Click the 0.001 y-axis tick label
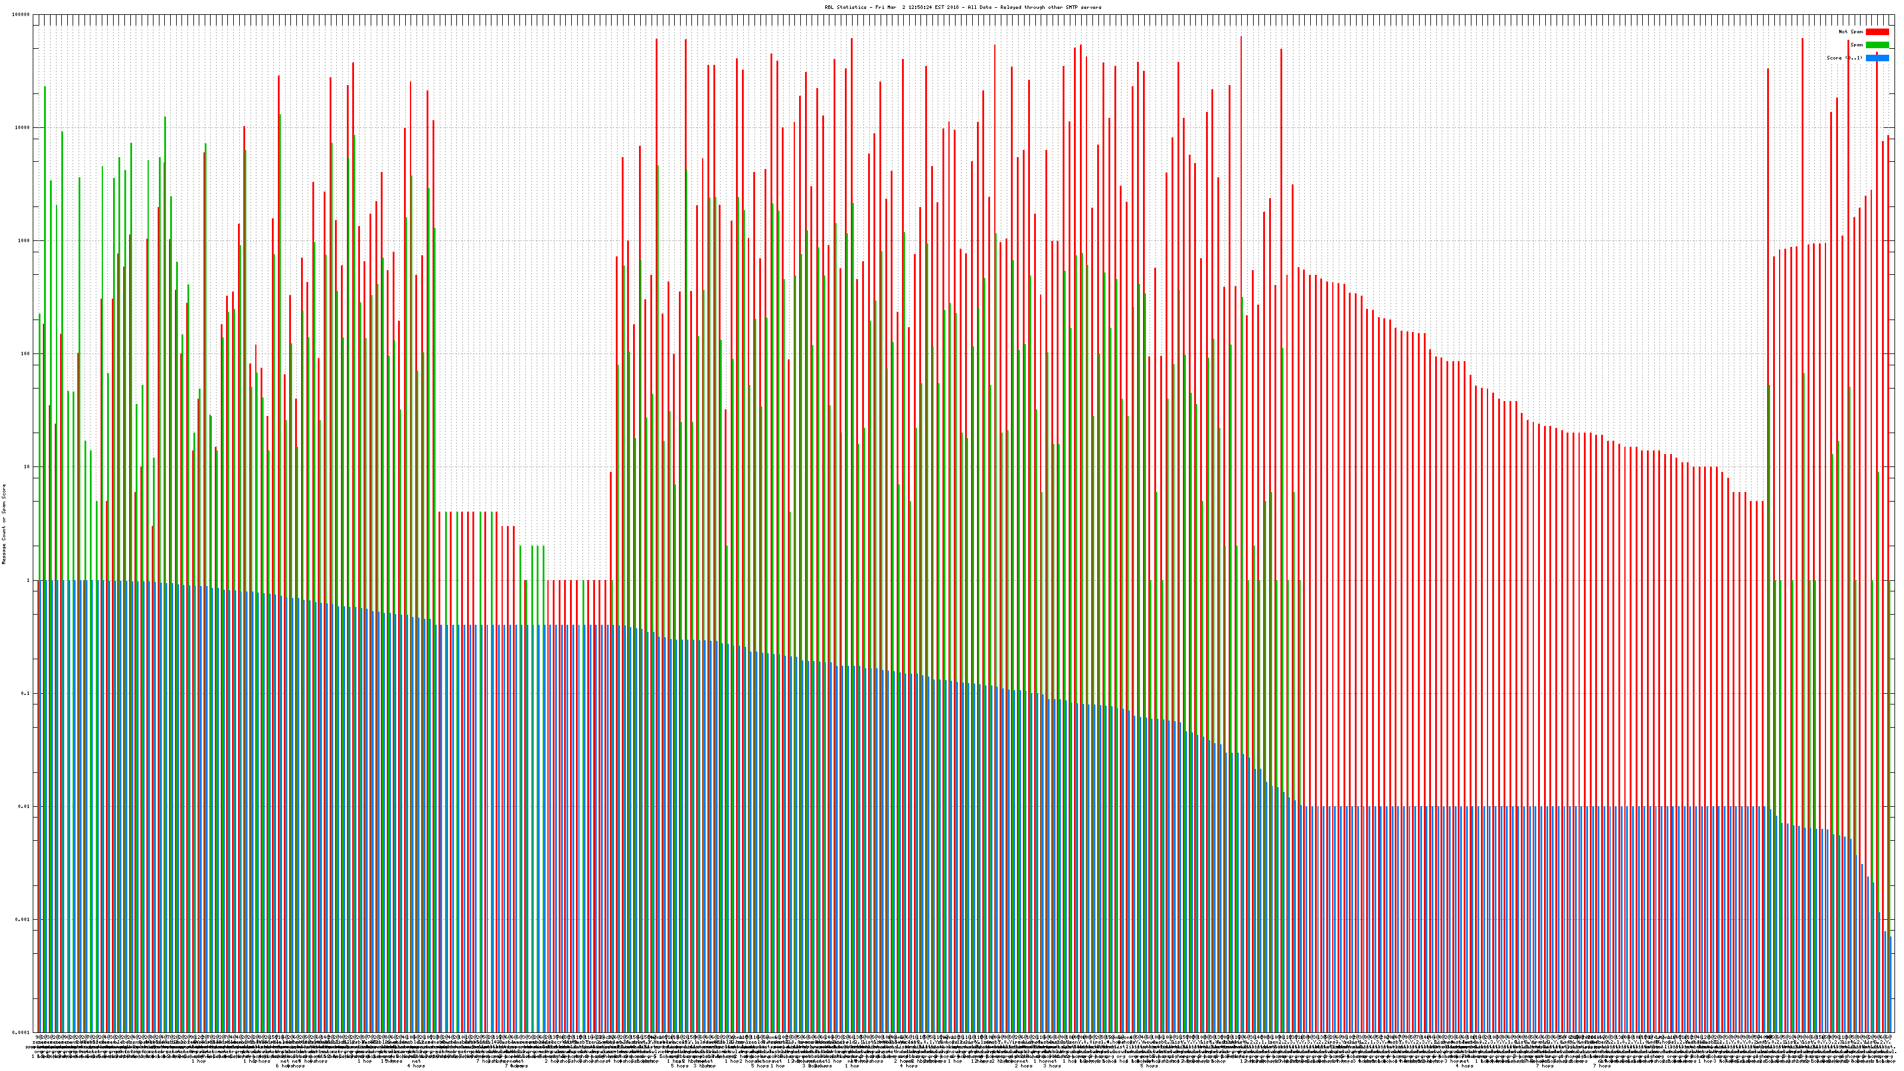Screen dimensions: 1904x1071 23,919
